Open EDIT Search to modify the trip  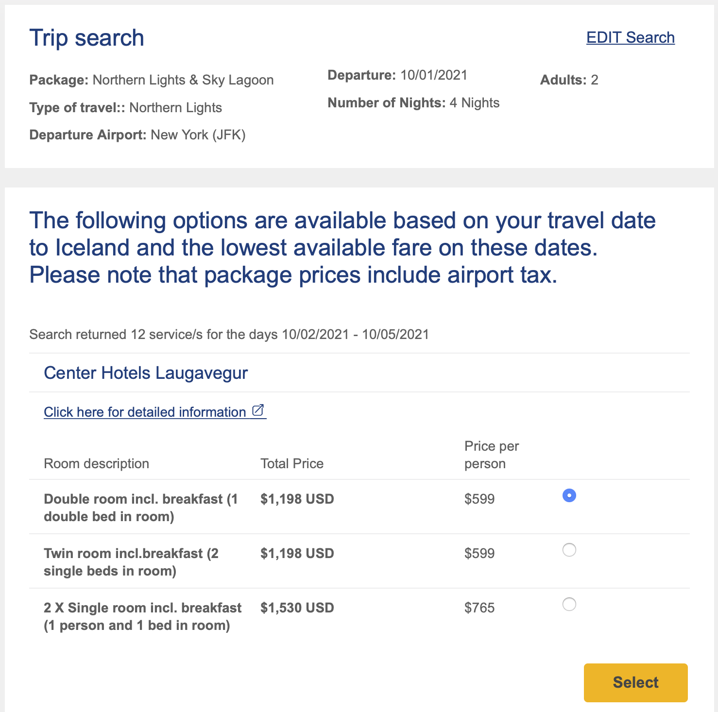tap(630, 37)
